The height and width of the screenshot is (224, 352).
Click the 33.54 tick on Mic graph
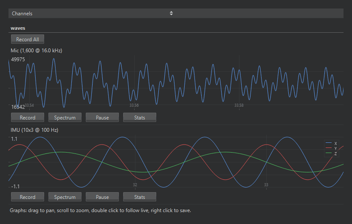[x=29, y=105]
